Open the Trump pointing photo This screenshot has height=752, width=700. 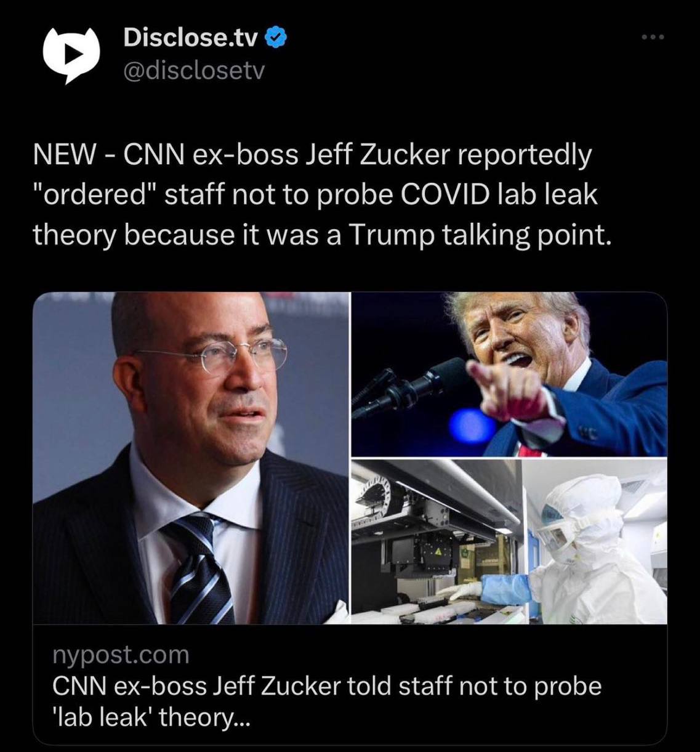[510, 374]
